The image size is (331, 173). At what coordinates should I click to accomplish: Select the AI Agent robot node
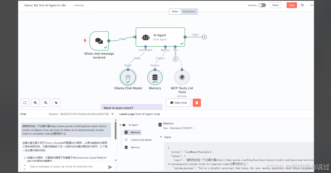[160, 37]
